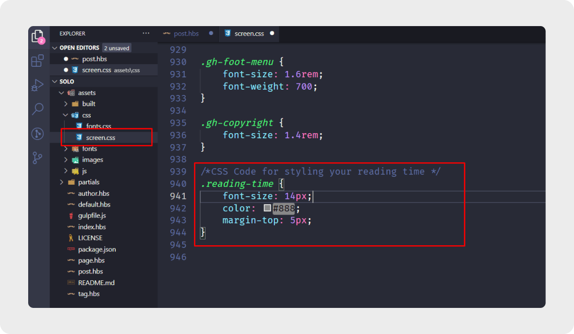
Task: Open the Search magnifier icon
Action: [38, 109]
